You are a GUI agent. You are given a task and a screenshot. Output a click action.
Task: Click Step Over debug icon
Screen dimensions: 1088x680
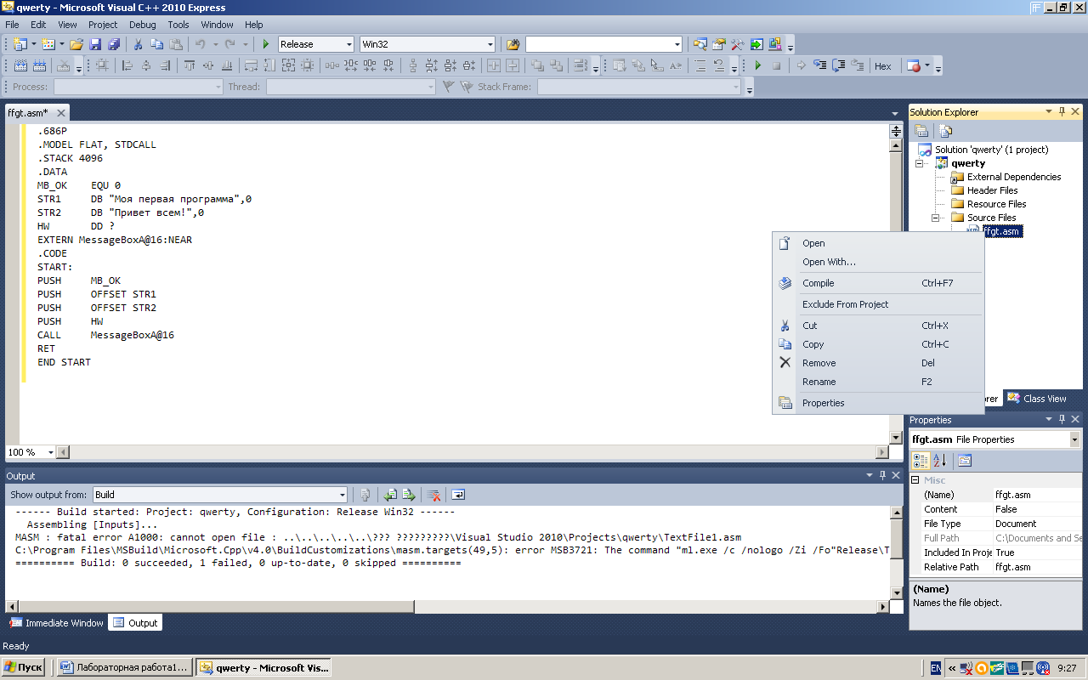click(839, 65)
